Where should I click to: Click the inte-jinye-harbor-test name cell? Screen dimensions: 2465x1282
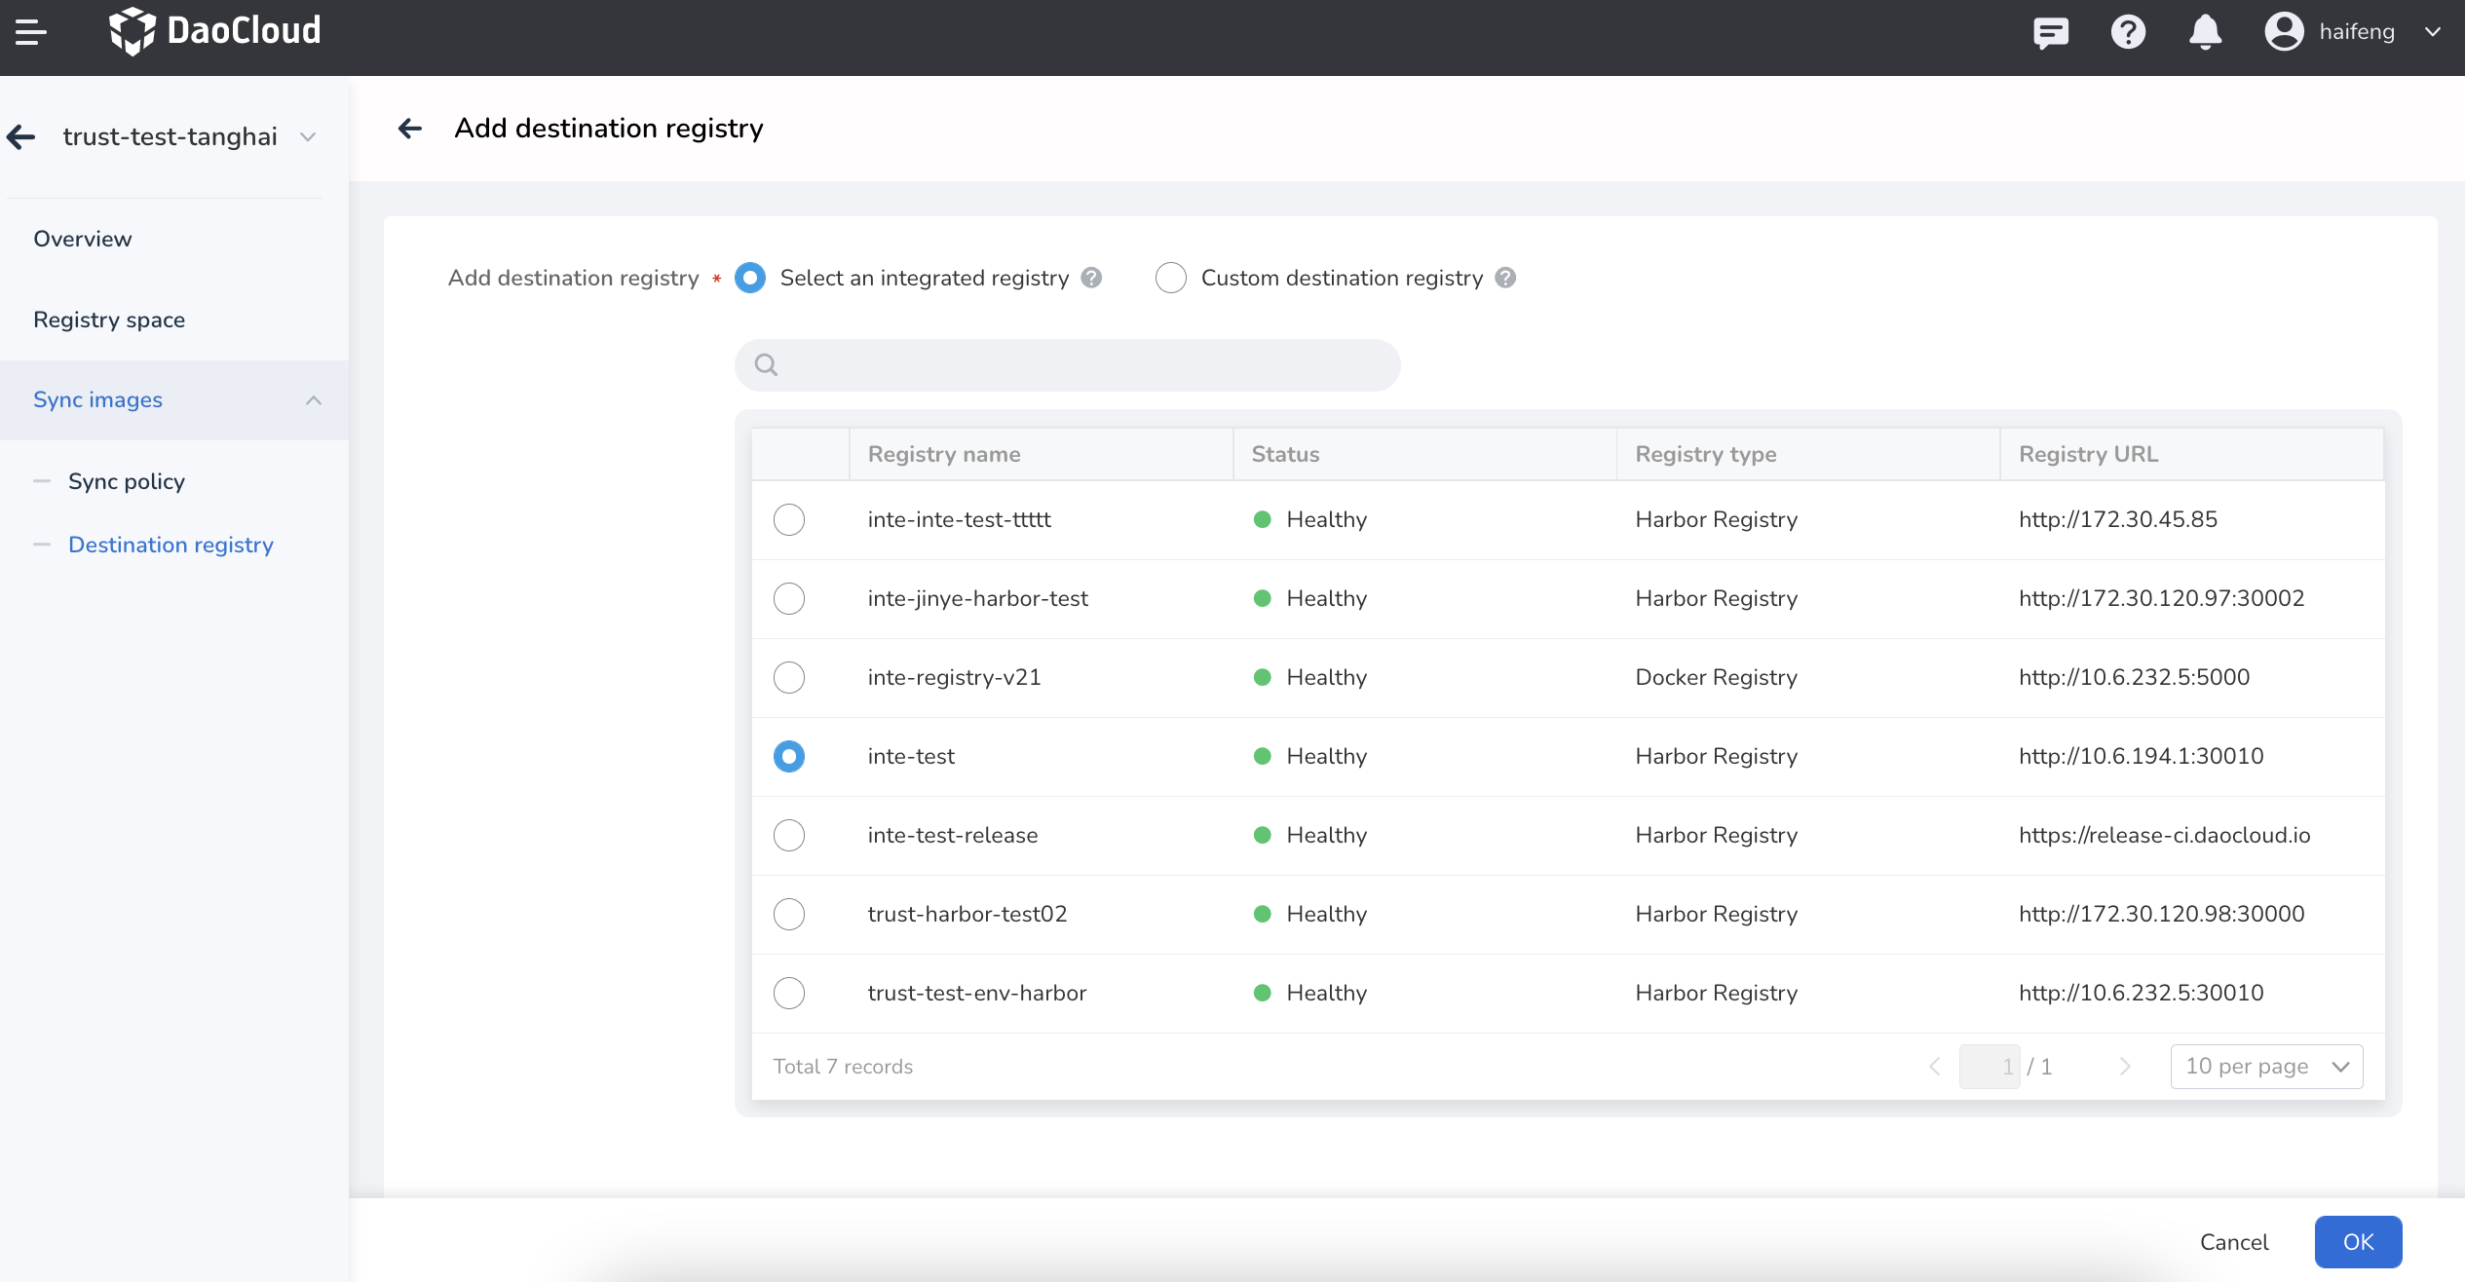[978, 598]
